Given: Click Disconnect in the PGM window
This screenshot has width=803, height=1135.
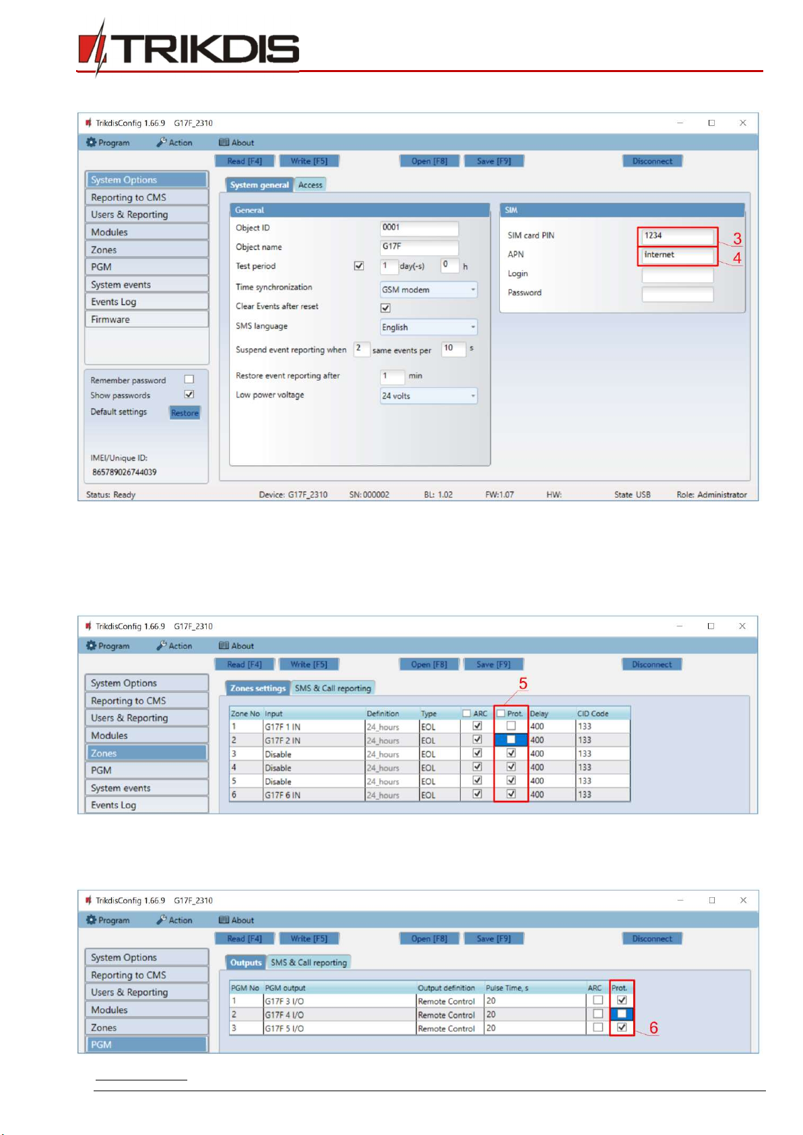Looking at the screenshot, I should click(x=652, y=938).
